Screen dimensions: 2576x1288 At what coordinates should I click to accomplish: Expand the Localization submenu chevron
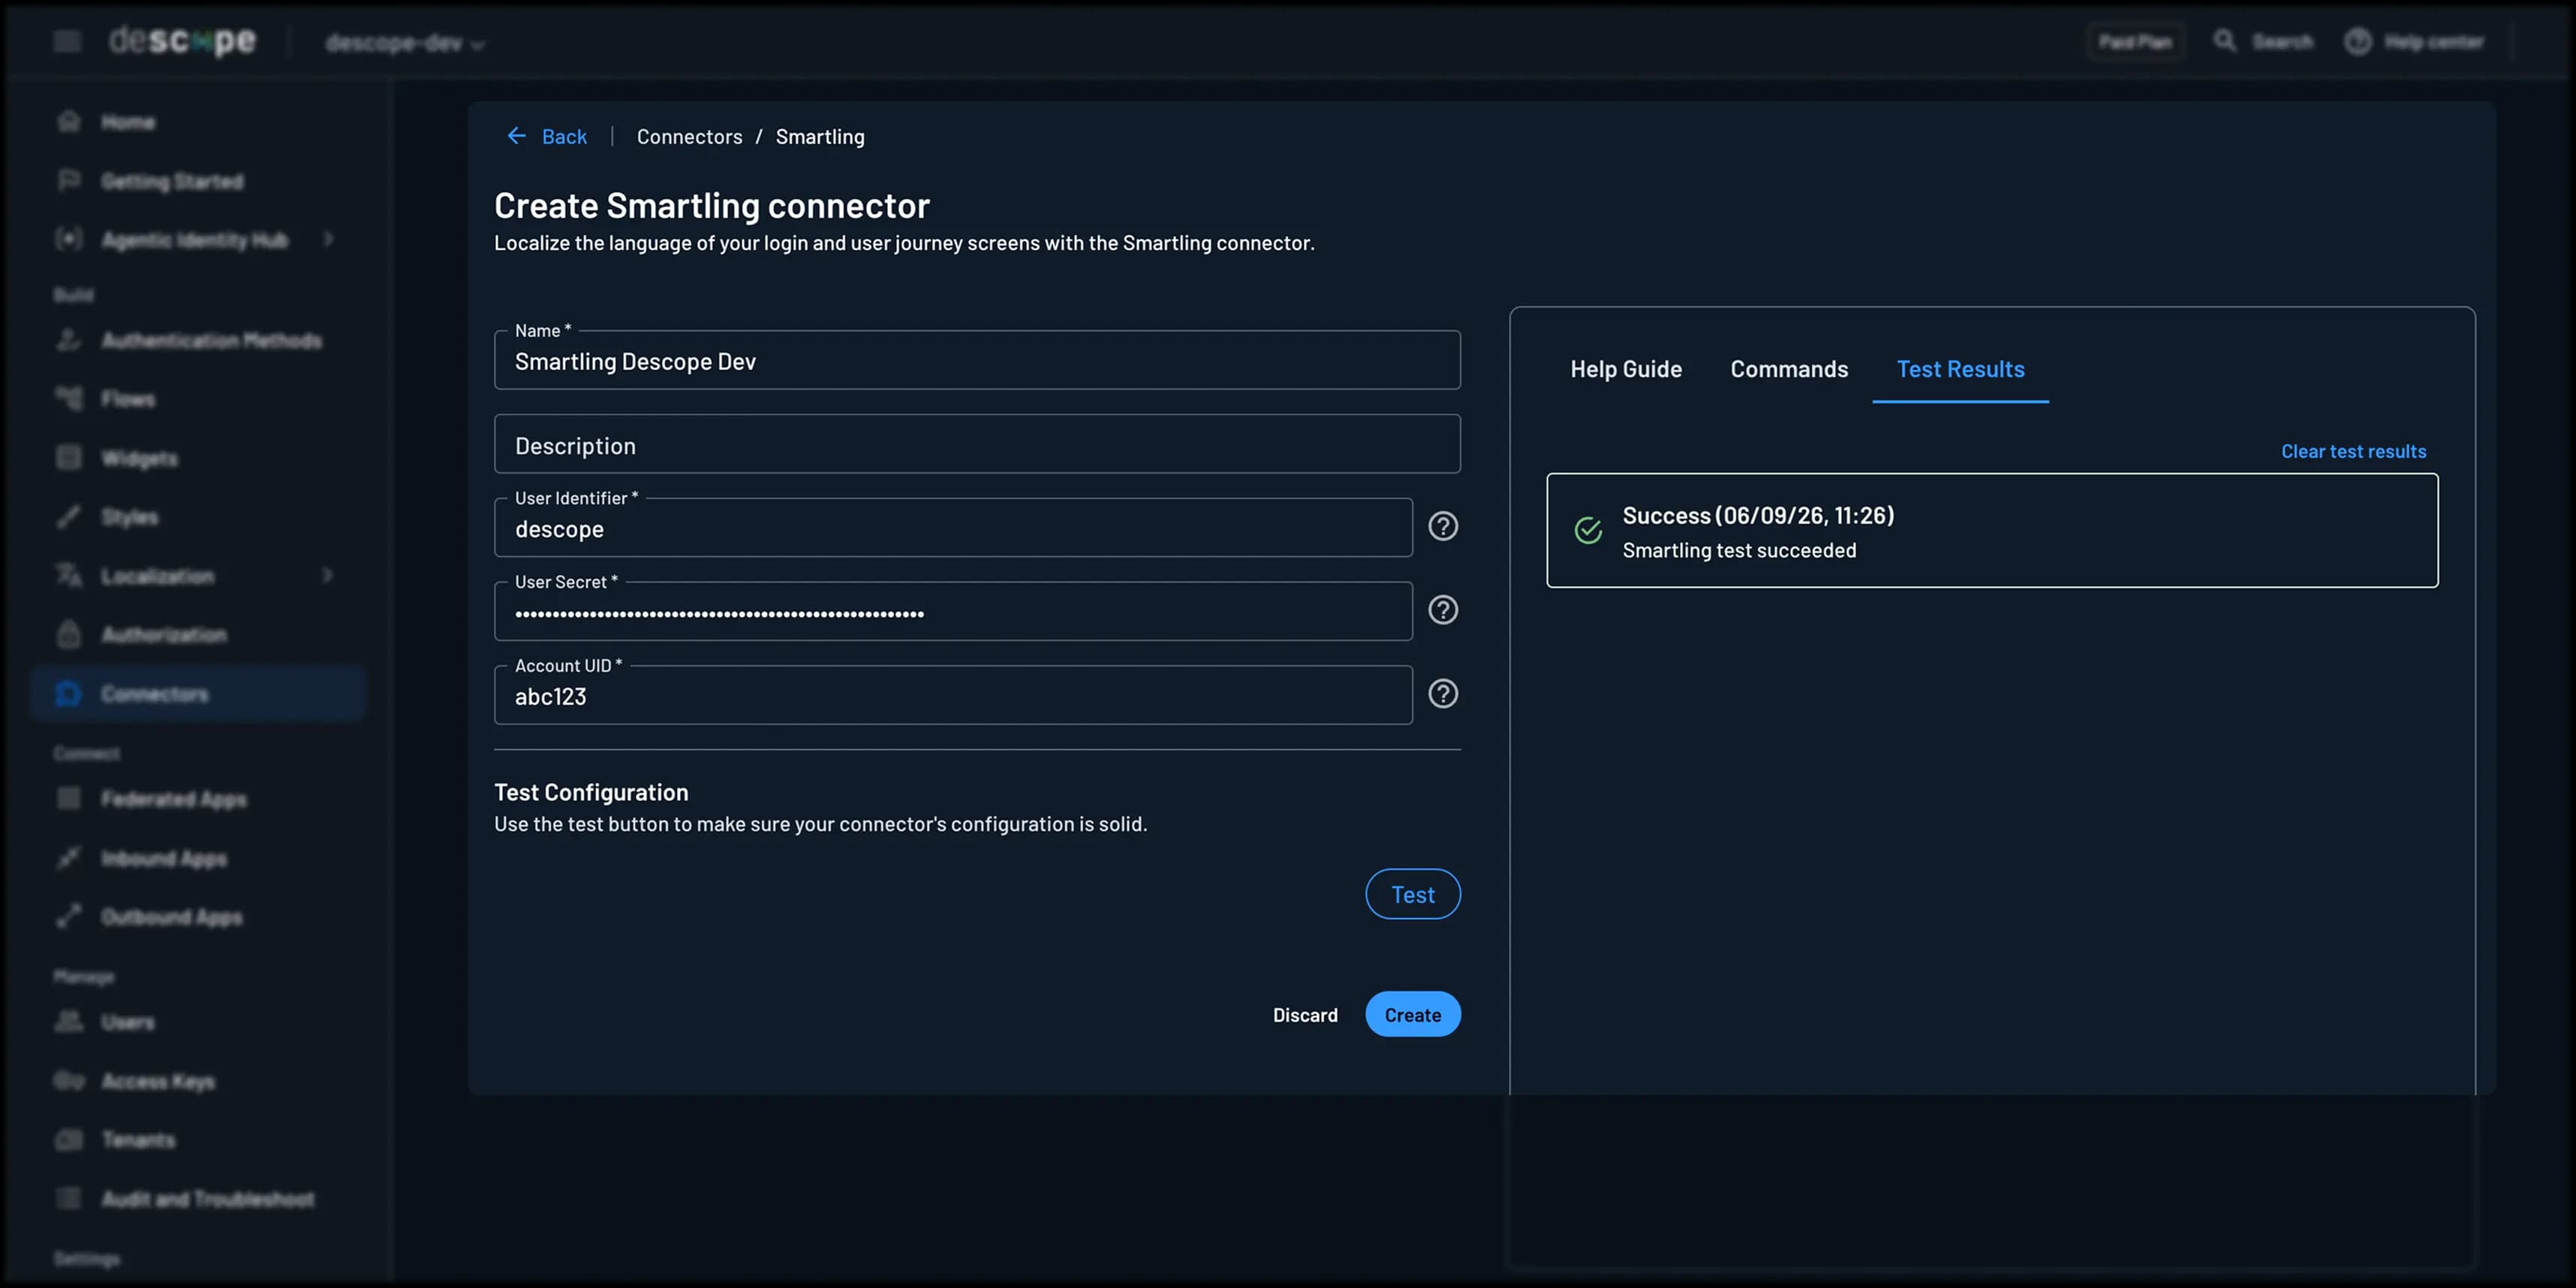pyautogui.click(x=328, y=576)
